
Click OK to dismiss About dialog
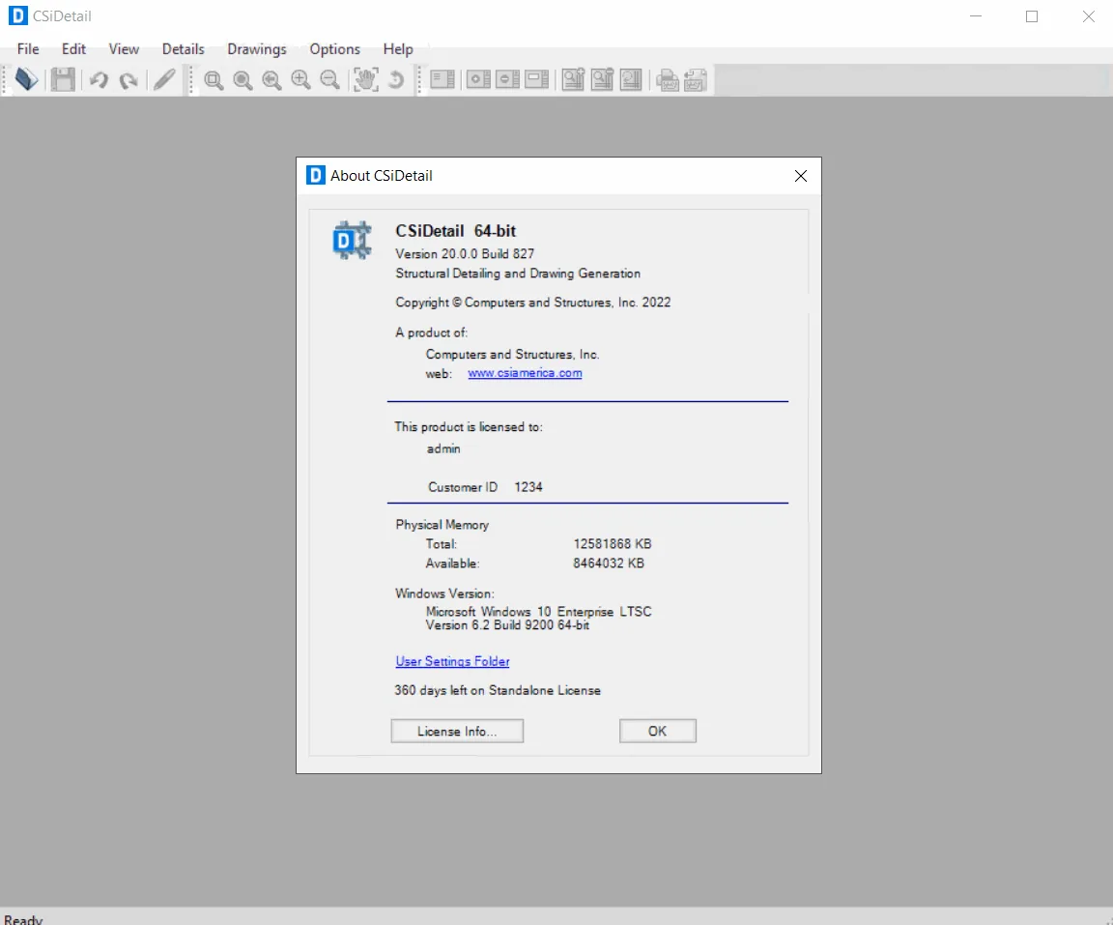coord(657,731)
